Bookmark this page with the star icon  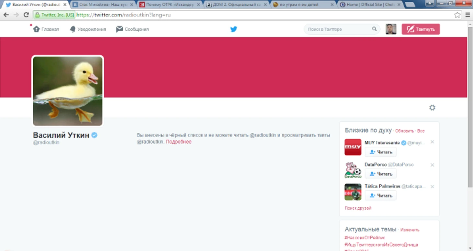click(457, 15)
